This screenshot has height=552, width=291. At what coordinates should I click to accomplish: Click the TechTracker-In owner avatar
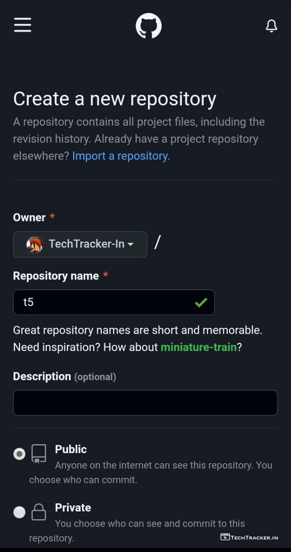(34, 245)
